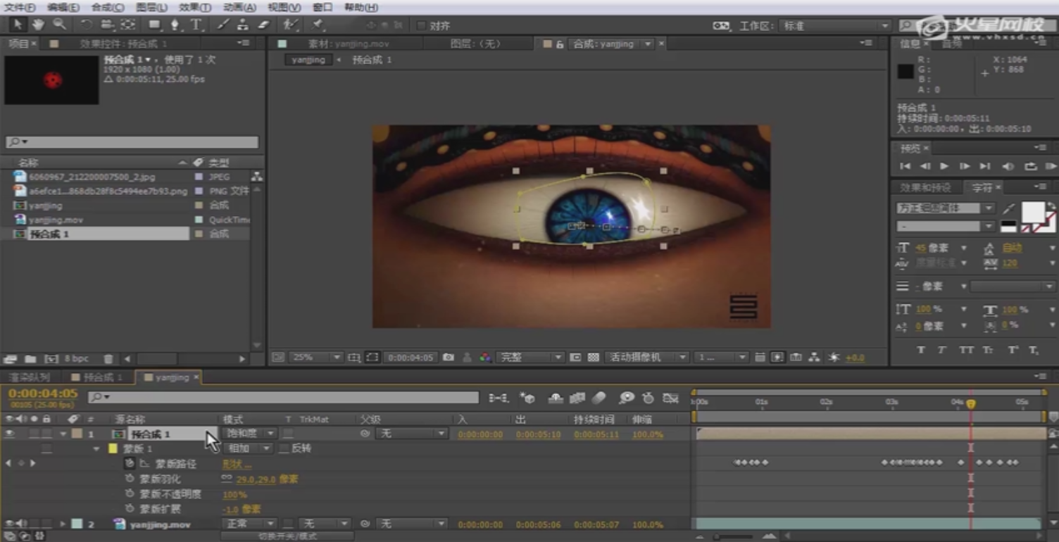Toggle stopwatch for 蒙版路径
This screenshot has width=1059, height=542.
pos(130,463)
